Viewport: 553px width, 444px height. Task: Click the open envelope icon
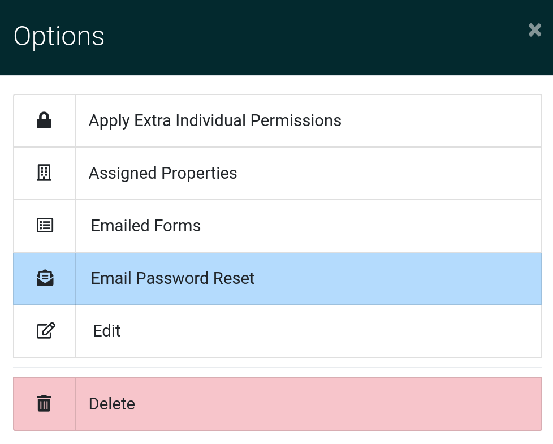[45, 278]
